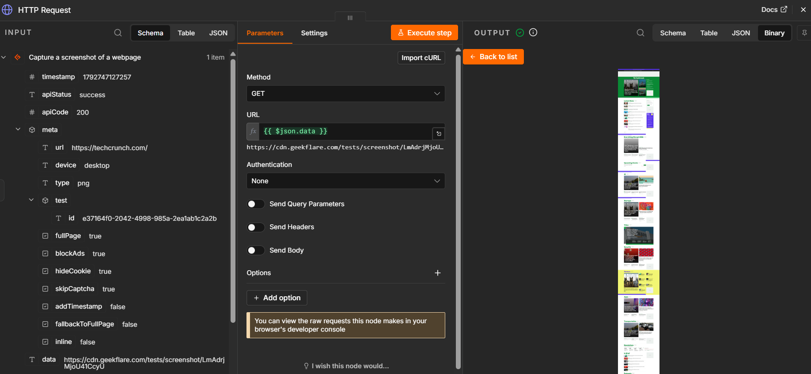Click the output info icon

tap(533, 32)
